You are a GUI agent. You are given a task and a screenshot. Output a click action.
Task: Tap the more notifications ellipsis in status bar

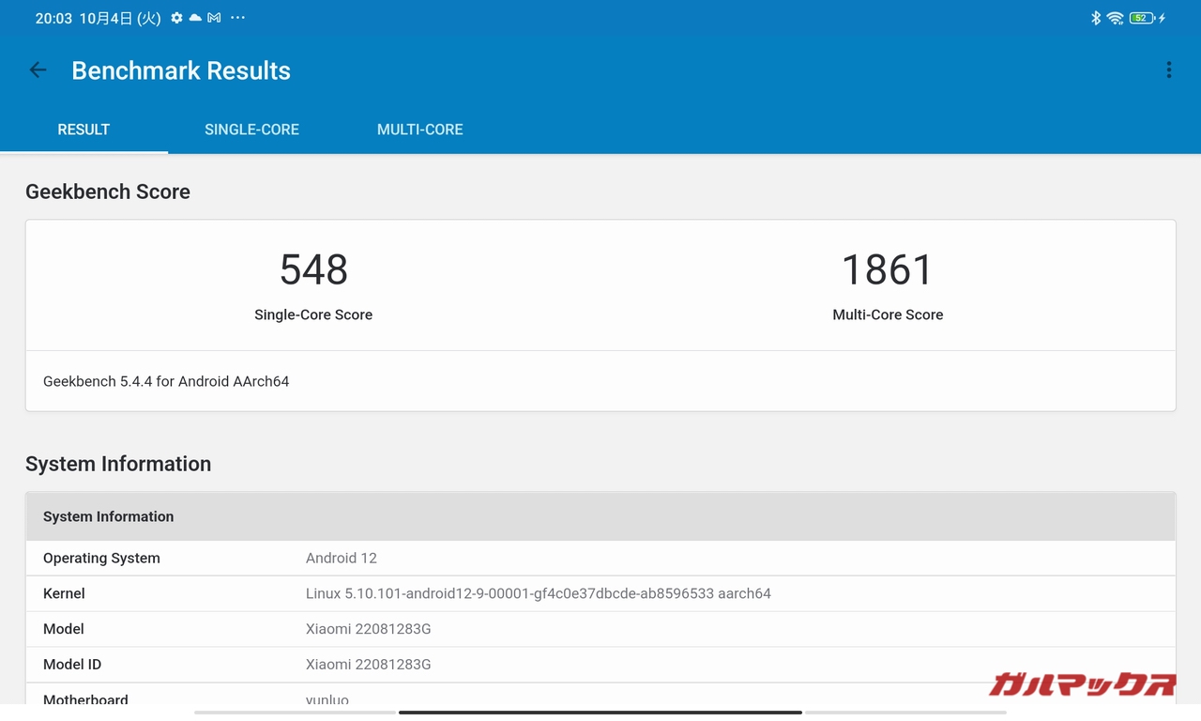tap(237, 18)
